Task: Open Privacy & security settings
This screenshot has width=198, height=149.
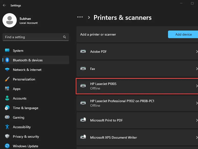Action: click(36, 136)
